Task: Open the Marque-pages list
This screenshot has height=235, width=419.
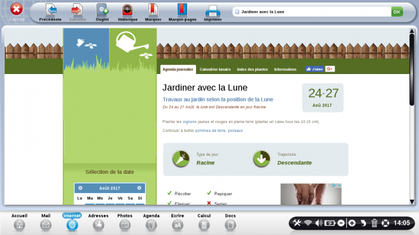Action: point(182,12)
